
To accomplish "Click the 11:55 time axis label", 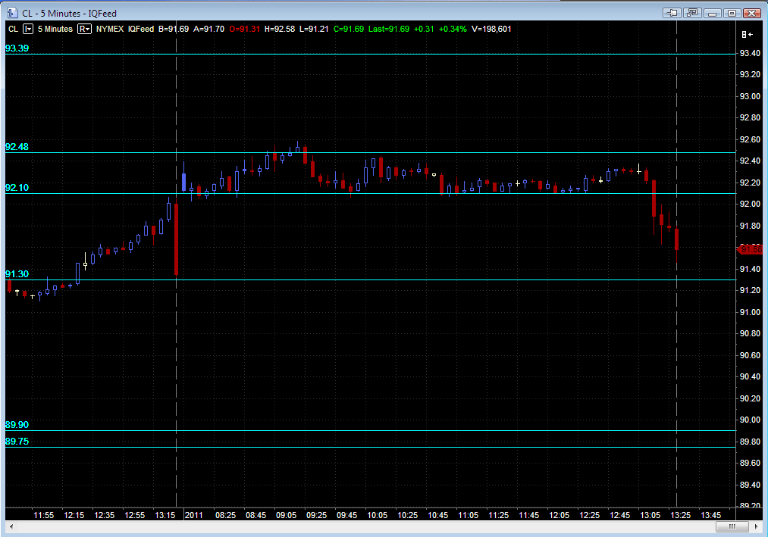I will (x=43, y=515).
